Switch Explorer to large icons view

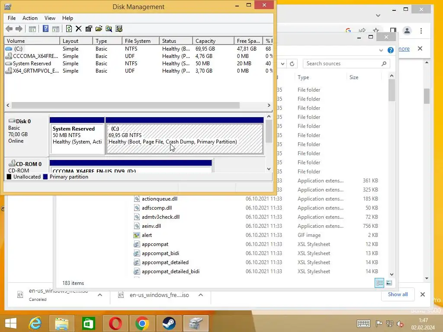(x=389, y=283)
